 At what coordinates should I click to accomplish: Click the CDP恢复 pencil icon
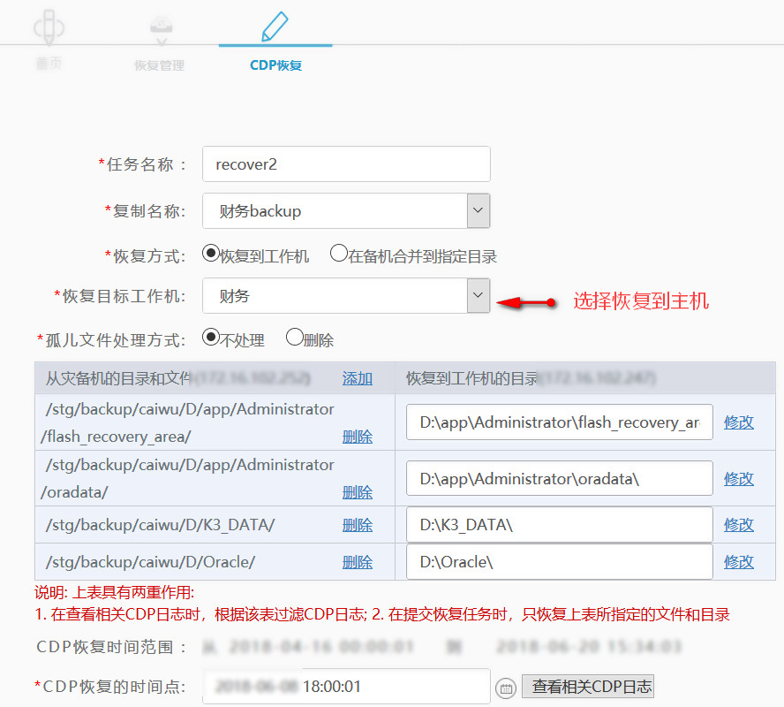click(275, 25)
